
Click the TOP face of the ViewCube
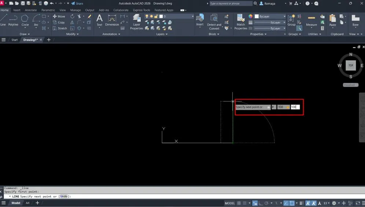coord(351,65)
